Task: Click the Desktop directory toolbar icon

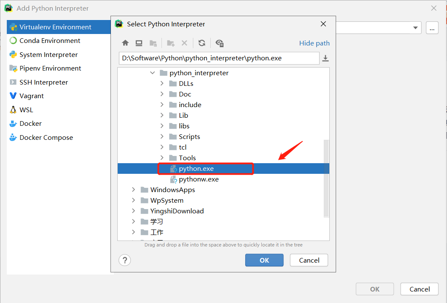Action: (x=139, y=43)
